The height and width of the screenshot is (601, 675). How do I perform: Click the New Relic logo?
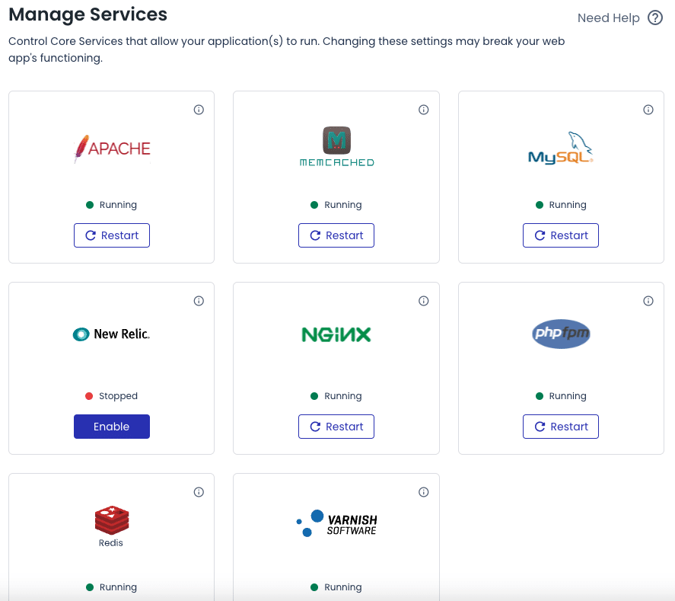click(x=112, y=334)
